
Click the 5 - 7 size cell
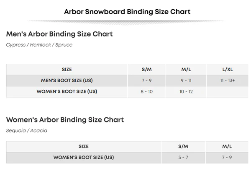[183, 158]
